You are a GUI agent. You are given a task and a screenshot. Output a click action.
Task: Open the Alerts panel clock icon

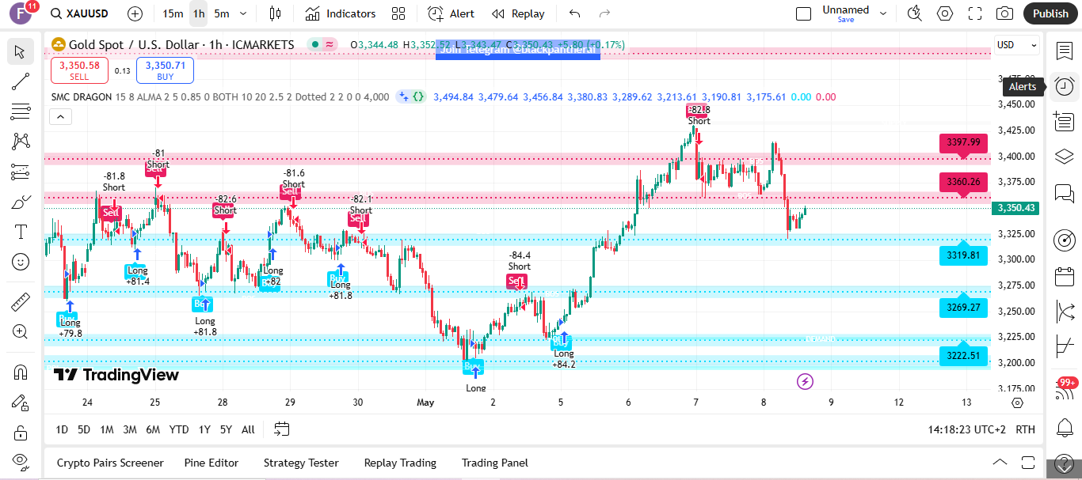coord(1065,86)
